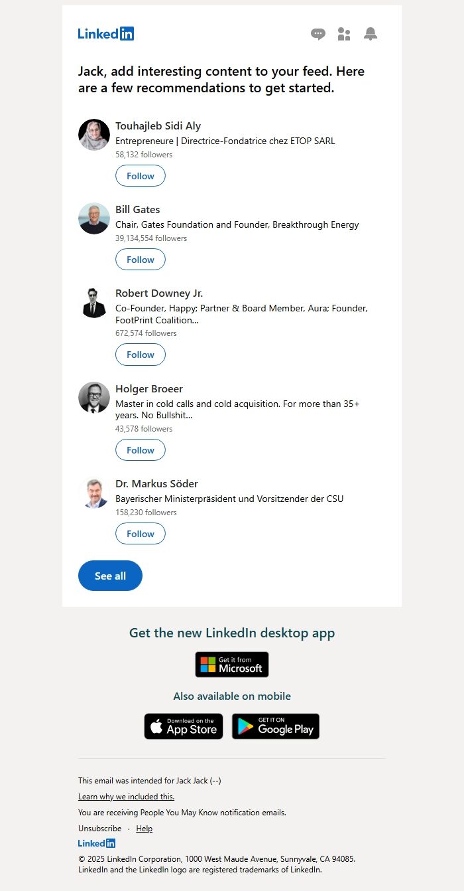The image size is (464, 891).
Task: Click Dr. Markus Söder's profile photo
Action: [x=93, y=493]
